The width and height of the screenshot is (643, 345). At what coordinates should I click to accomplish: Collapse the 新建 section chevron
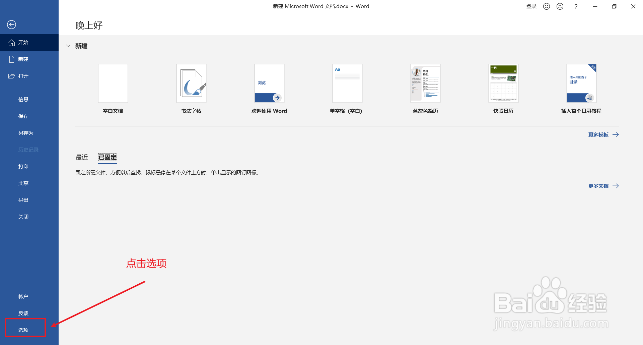point(68,46)
